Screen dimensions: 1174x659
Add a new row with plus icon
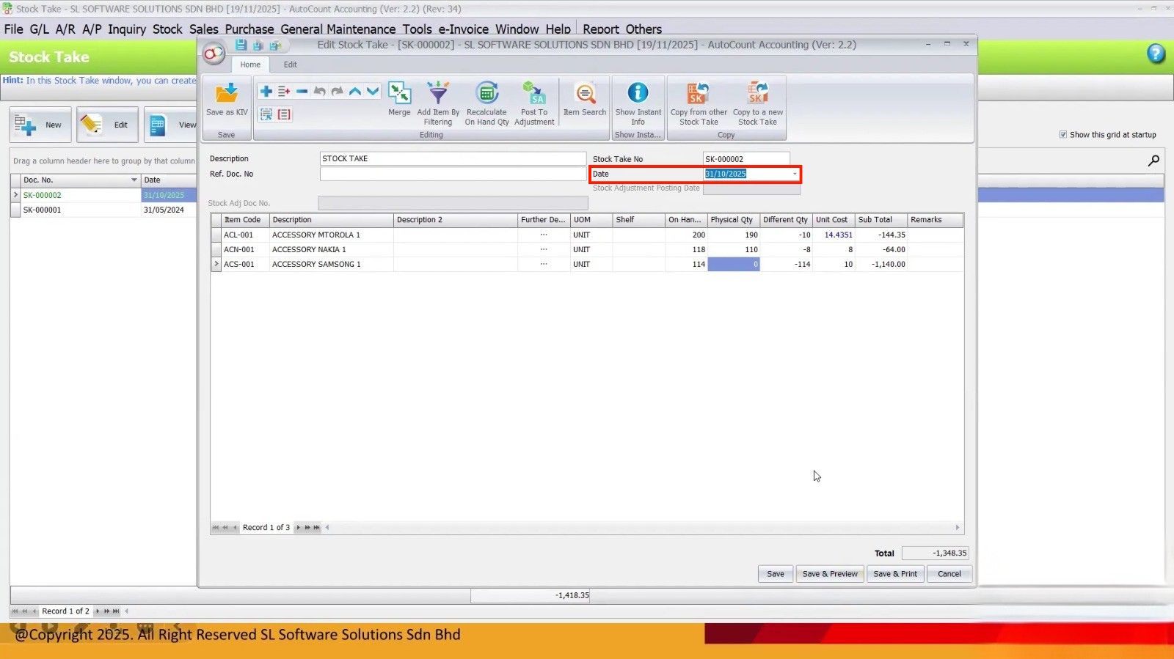point(266,92)
